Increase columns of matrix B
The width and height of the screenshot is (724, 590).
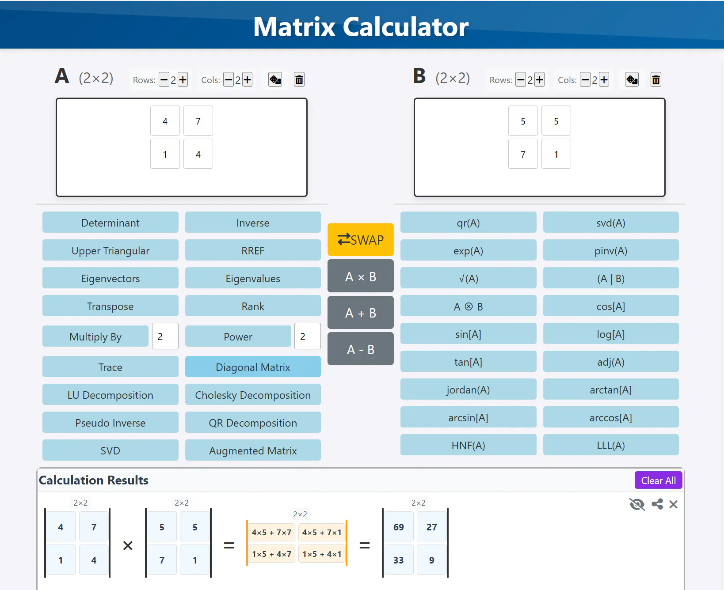604,80
